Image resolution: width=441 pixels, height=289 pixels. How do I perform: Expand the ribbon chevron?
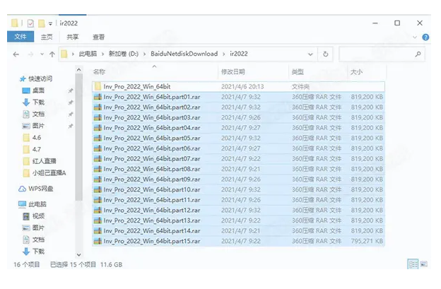(415, 37)
